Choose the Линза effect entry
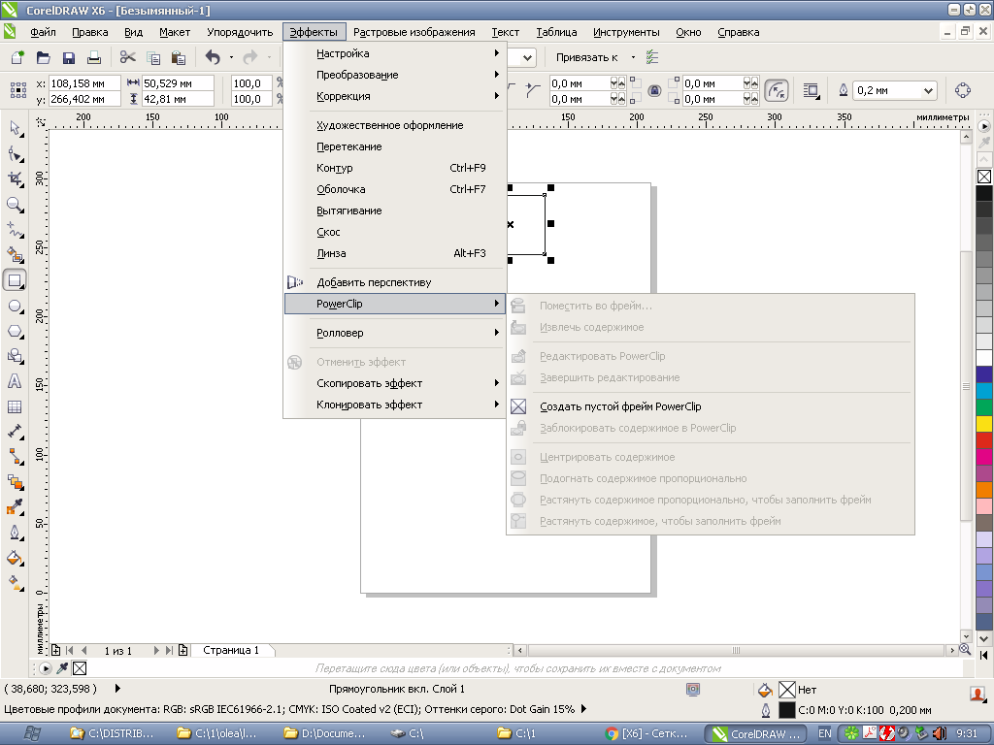Viewport: 994px width, 745px height. pyautogui.click(x=396, y=253)
